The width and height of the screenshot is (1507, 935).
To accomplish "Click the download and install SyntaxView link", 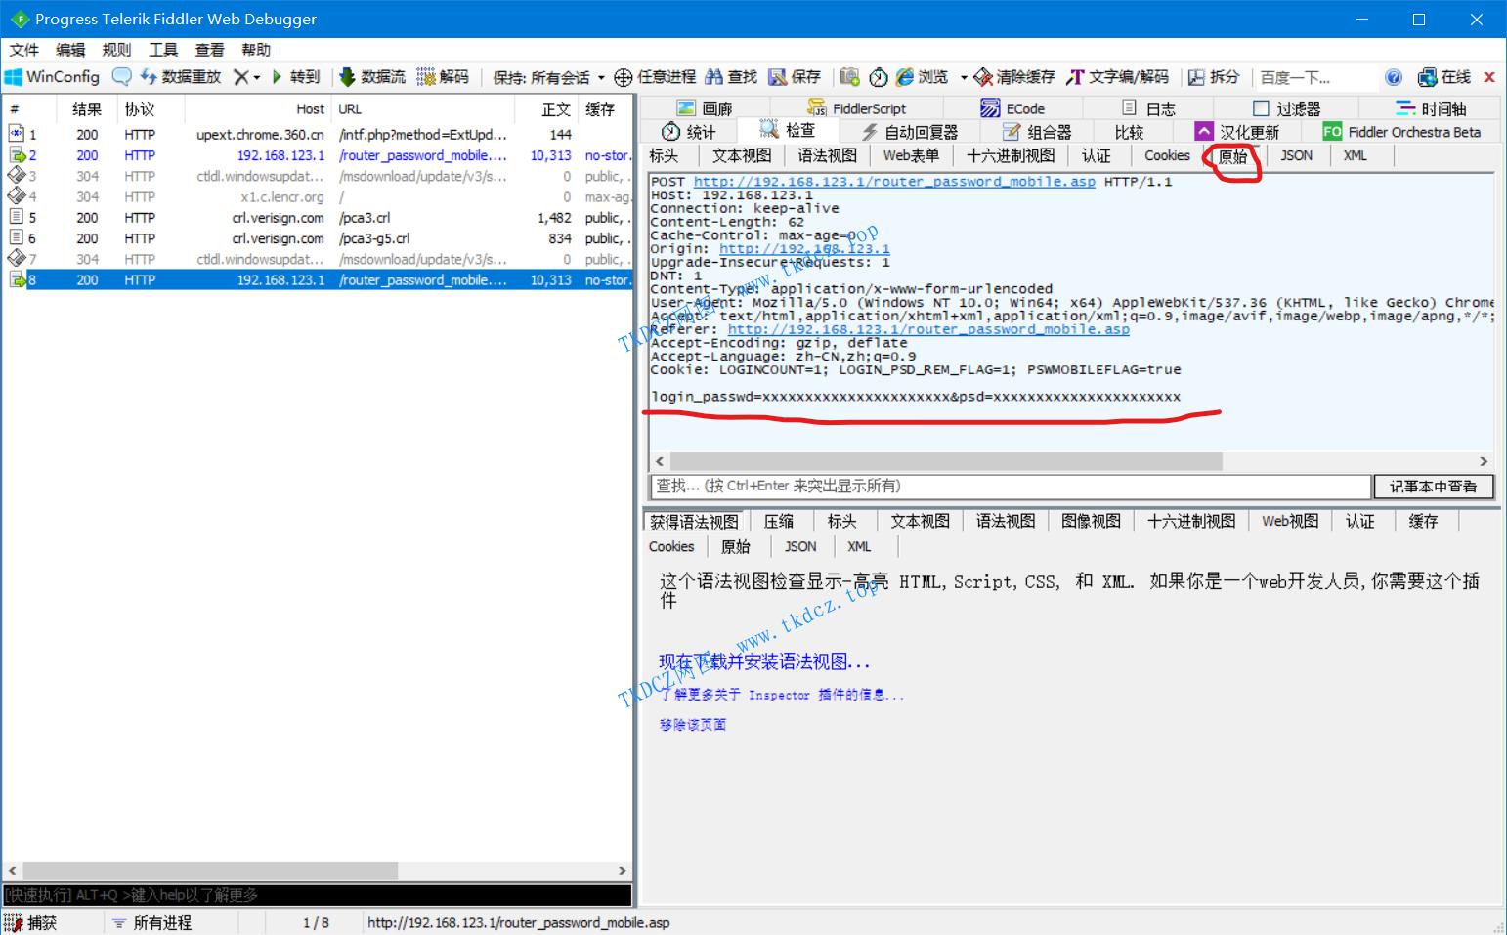I will (x=764, y=661).
